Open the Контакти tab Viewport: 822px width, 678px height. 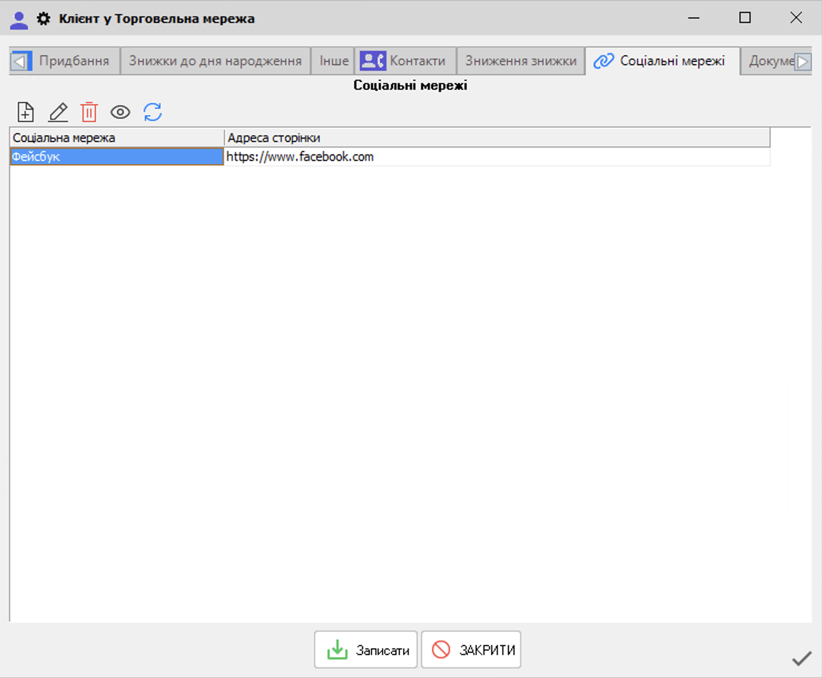point(405,61)
